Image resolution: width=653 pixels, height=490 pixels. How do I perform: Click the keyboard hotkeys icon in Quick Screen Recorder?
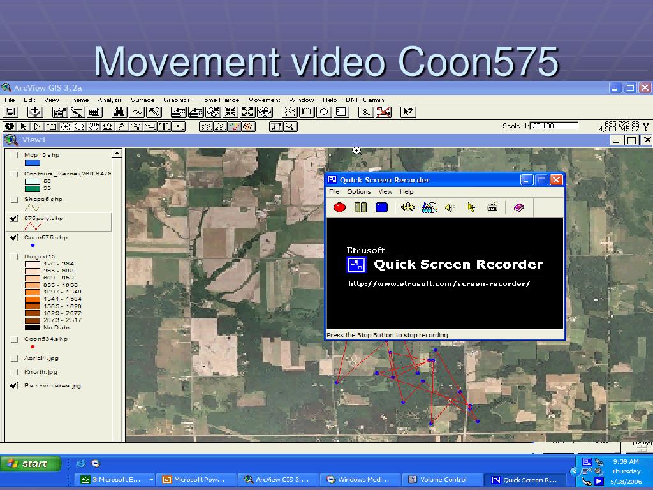[492, 207]
